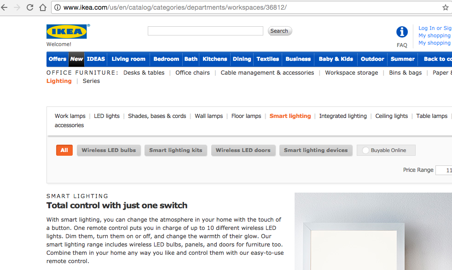This screenshot has height=270, width=452.
Task: Open the Offers menu
Action: coord(58,59)
